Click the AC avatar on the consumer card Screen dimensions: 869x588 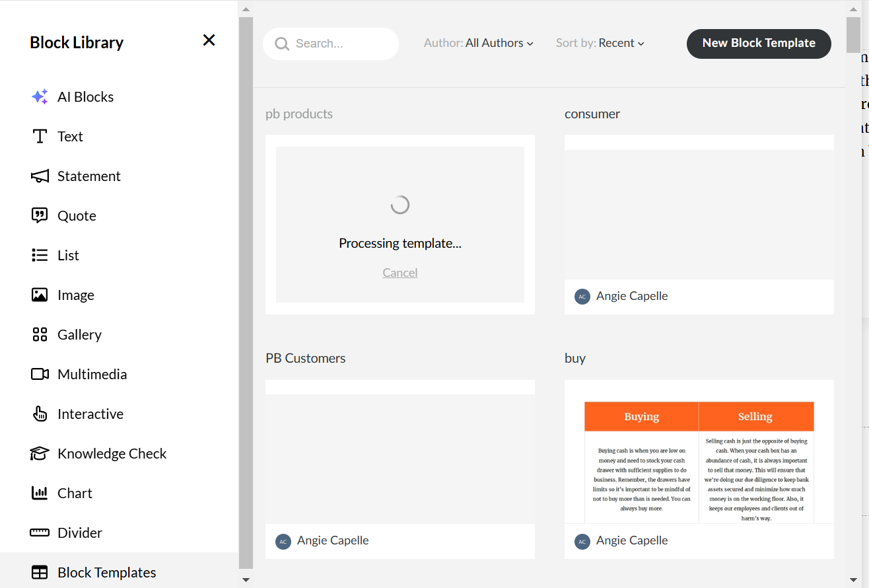(x=582, y=297)
